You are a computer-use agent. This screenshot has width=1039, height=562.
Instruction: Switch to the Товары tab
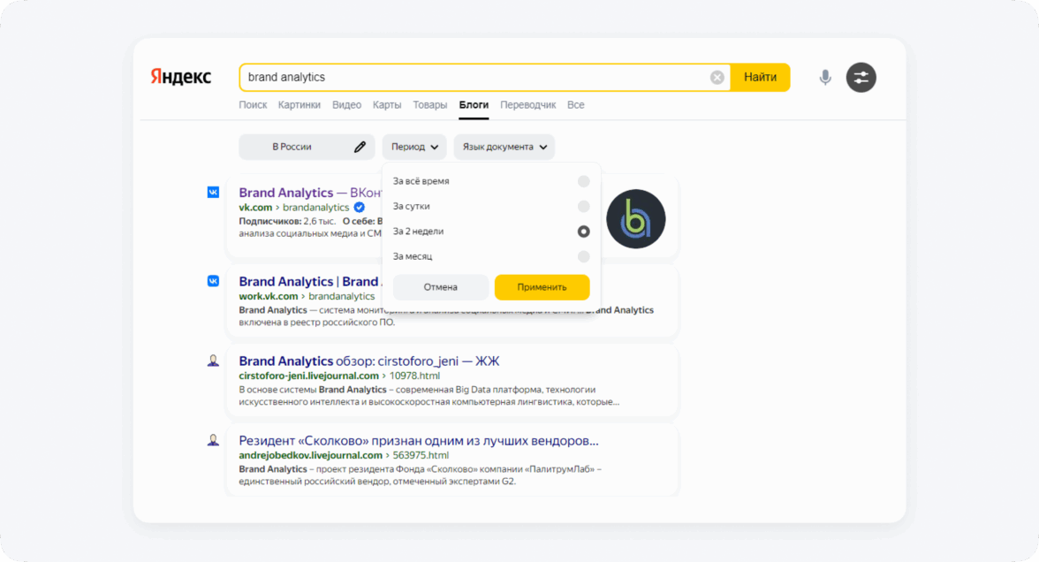click(x=430, y=104)
